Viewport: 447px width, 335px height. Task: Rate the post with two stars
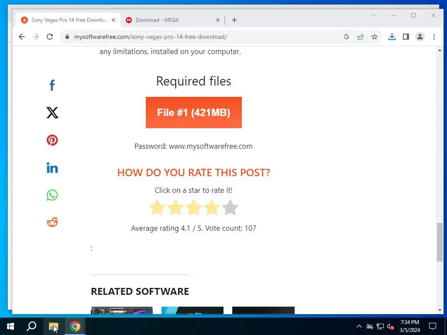tap(175, 207)
